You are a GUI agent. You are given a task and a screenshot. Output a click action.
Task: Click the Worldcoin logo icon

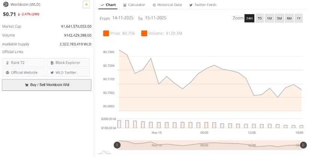tap(6, 5)
